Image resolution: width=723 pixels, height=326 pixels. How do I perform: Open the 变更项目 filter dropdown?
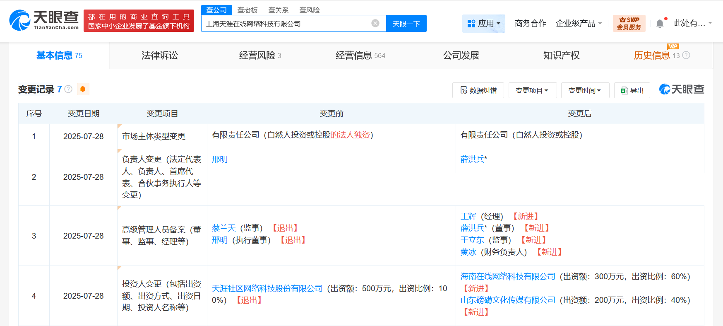click(x=532, y=90)
